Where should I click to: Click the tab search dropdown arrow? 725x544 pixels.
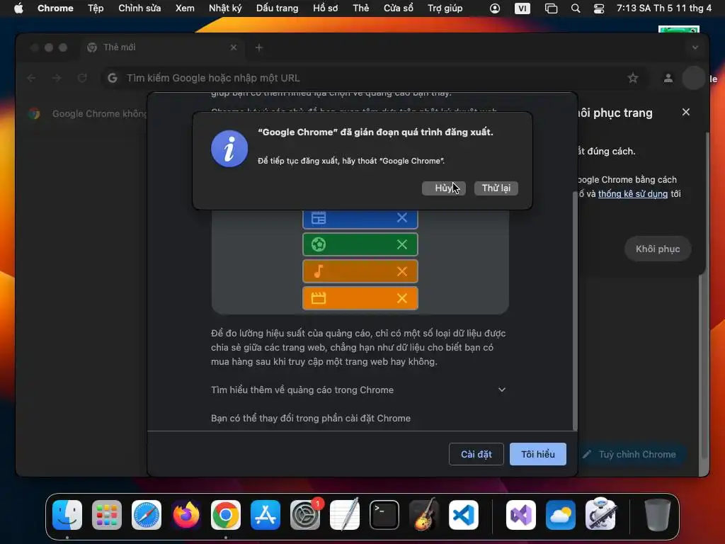point(695,47)
